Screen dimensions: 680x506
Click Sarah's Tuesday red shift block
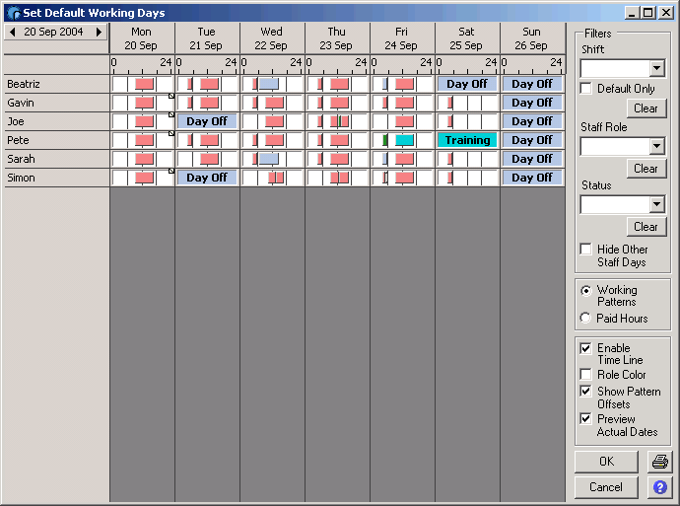pyautogui.click(x=209, y=159)
